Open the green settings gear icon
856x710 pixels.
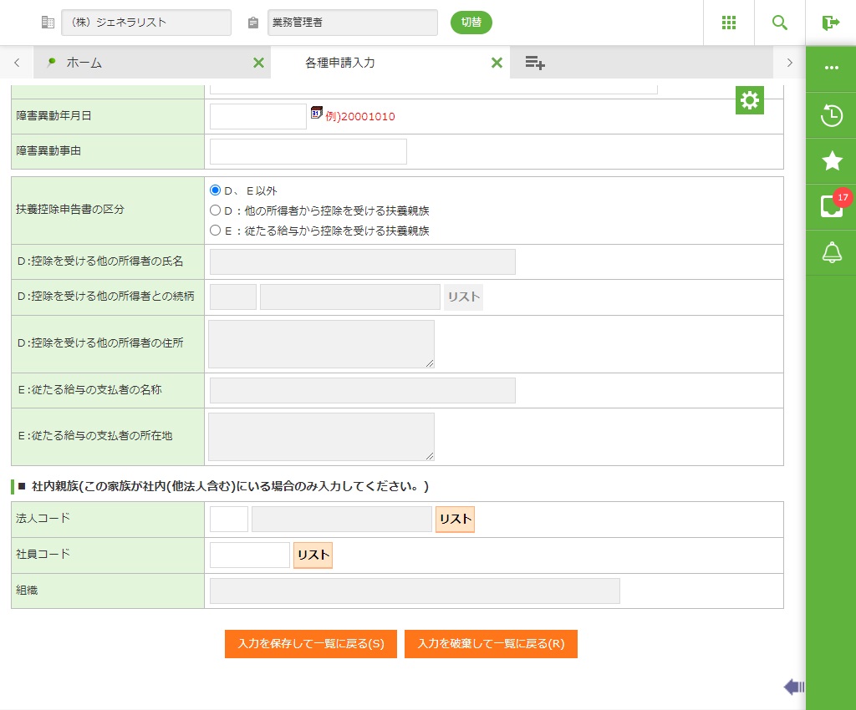[750, 100]
